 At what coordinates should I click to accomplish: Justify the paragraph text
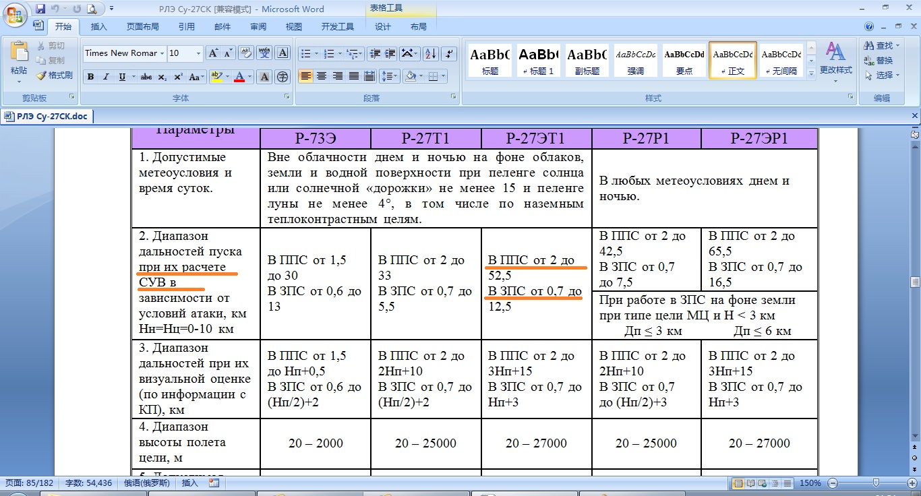tap(353, 76)
